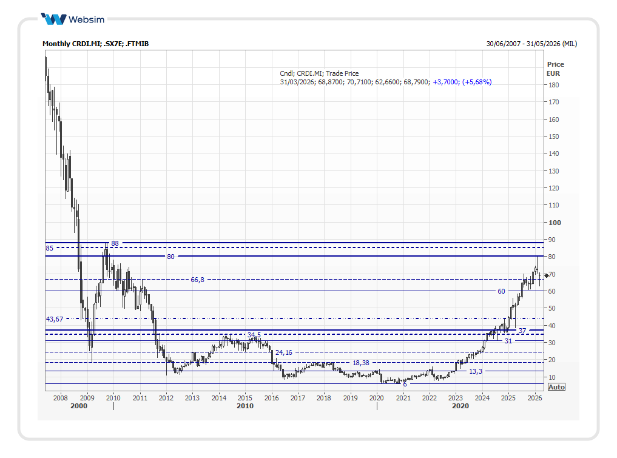
Task: Click the date range 30/06/2007 - 31/05/2026
Action: pyautogui.click(x=531, y=44)
